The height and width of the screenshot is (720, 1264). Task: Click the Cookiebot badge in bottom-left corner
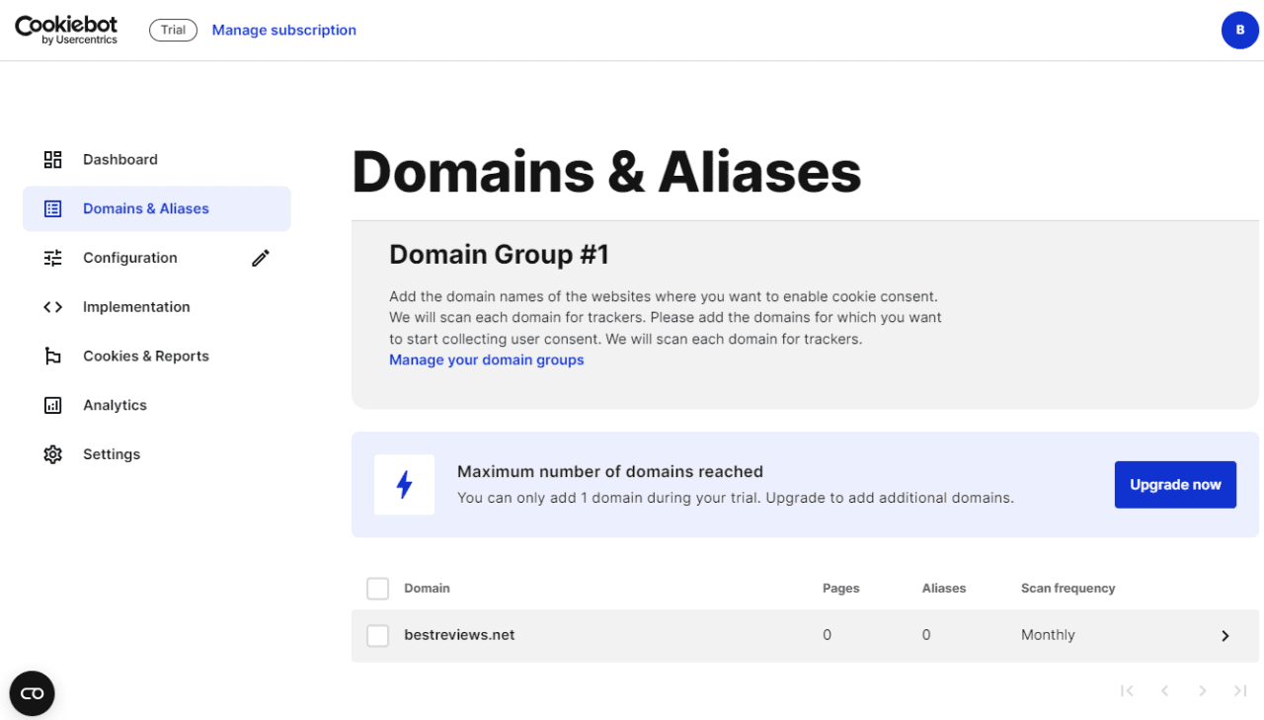pos(32,693)
